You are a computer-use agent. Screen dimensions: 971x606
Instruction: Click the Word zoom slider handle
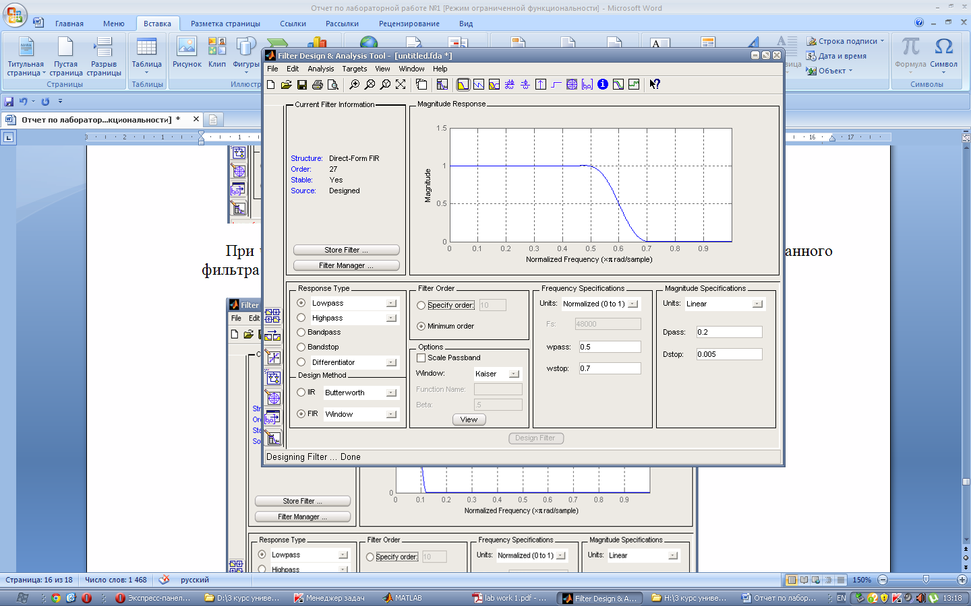pyautogui.click(x=926, y=580)
